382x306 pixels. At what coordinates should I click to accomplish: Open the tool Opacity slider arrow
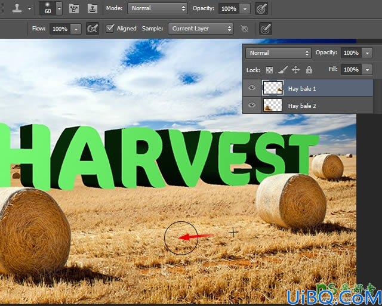point(245,9)
